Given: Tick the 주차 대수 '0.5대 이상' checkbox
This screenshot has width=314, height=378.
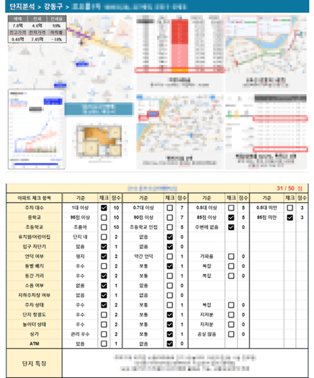Looking at the screenshot, I should (x=231, y=208).
